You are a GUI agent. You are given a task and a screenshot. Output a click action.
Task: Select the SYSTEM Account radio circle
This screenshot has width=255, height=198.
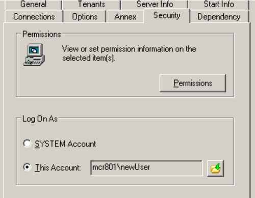click(27, 144)
